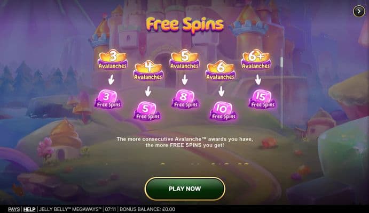
Task: Click the arrow under 6+ Avalanches
Action: click(258, 80)
